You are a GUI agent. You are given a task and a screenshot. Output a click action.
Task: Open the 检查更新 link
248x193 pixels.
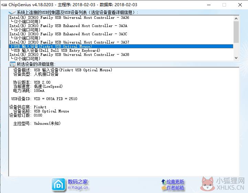pos(175,182)
